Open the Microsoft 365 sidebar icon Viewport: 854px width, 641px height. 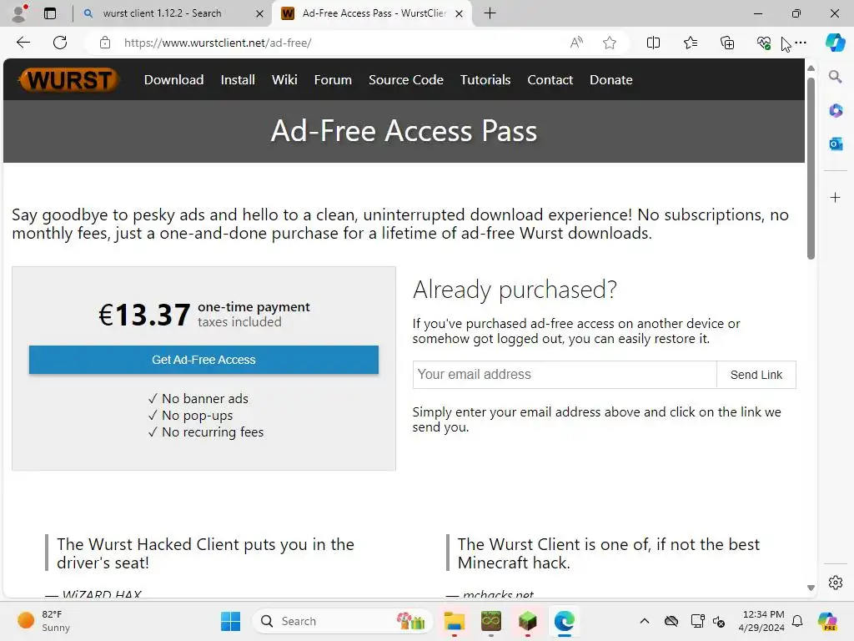coord(836,110)
